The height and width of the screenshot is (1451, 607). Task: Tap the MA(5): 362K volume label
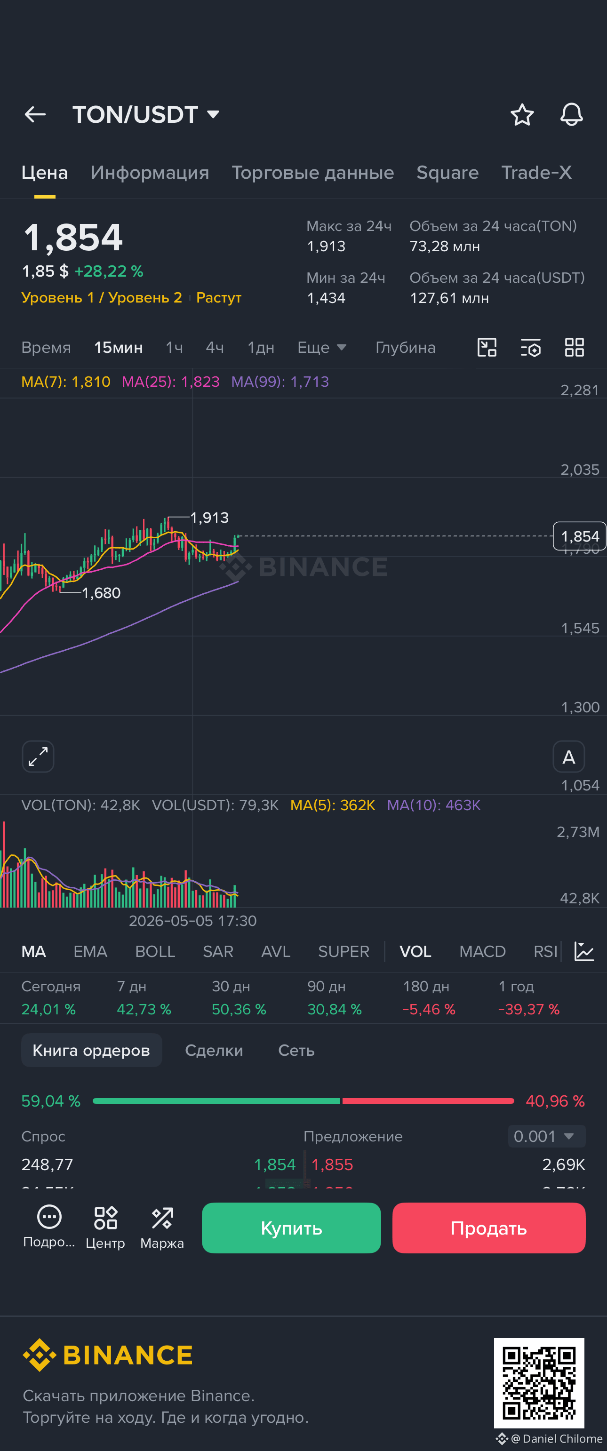pos(333,805)
